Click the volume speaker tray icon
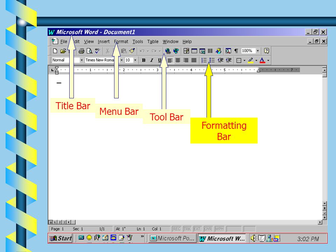Screen dimensions: 336x252 point(253,238)
